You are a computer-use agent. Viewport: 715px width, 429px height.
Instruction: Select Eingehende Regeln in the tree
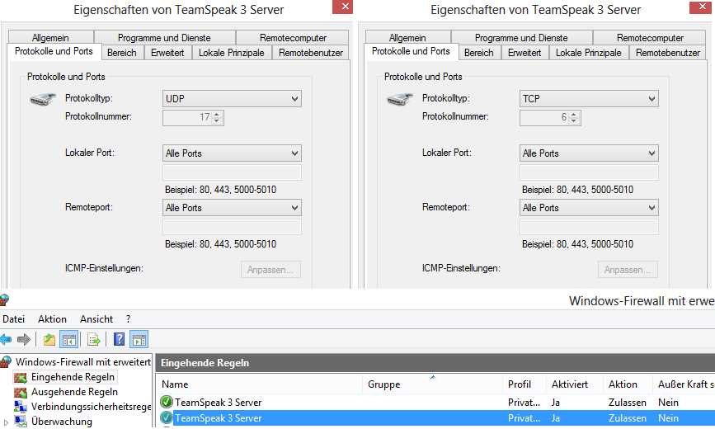(x=73, y=377)
